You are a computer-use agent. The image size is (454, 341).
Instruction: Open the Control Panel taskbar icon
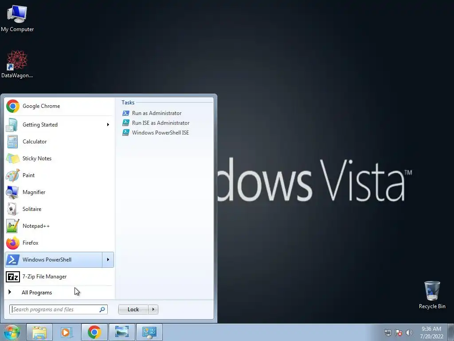pos(149,332)
